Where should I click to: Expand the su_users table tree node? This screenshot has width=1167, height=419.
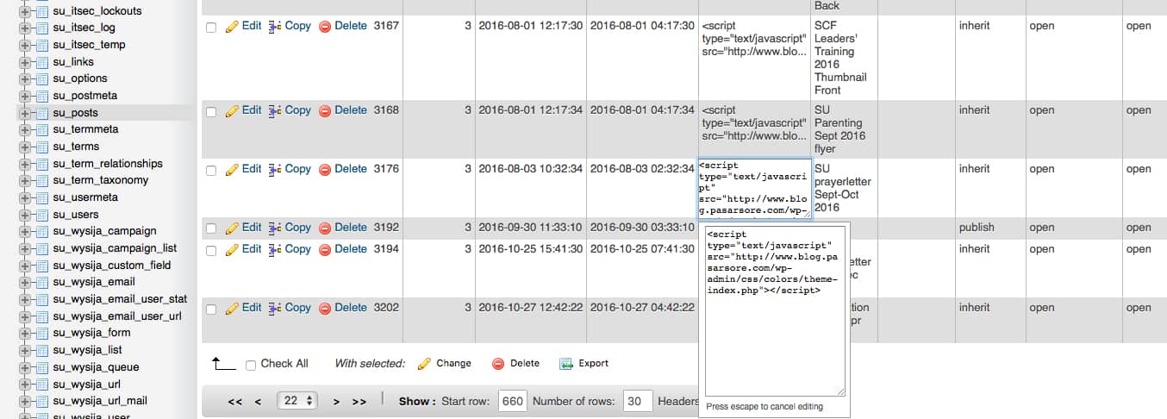[x=24, y=215]
